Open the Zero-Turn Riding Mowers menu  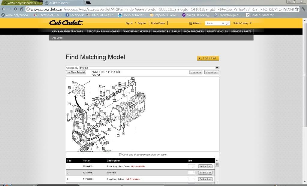click(x=103, y=31)
